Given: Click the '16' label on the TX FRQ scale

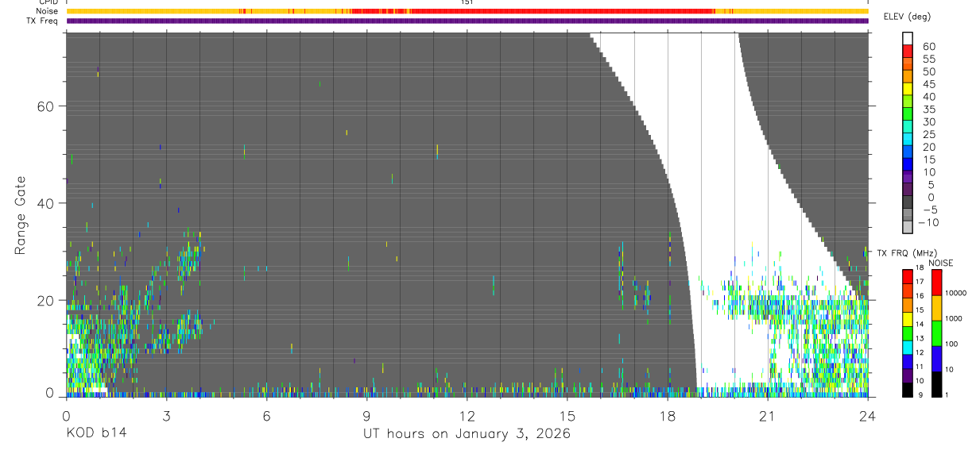Looking at the screenshot, I should (920, 296).
